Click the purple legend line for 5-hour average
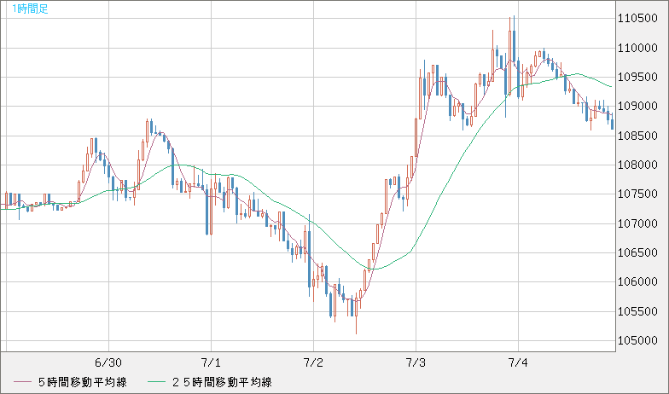Screen dimensions: 669x394 click(22, 382)
